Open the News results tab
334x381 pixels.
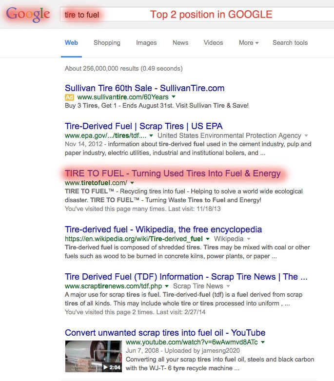pyautogui.click(x=180, y=43)
